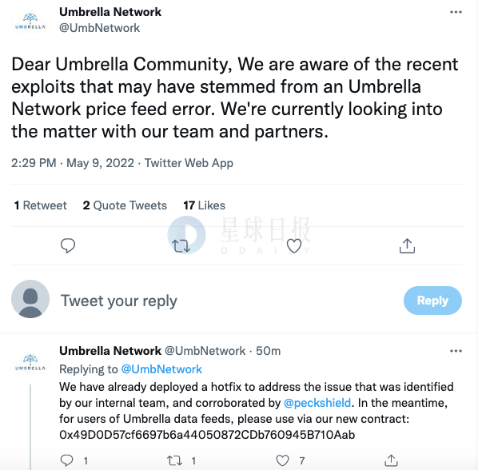Click the share icon under main tweet
Screen dimensions: 478x470
coord(407,245)
